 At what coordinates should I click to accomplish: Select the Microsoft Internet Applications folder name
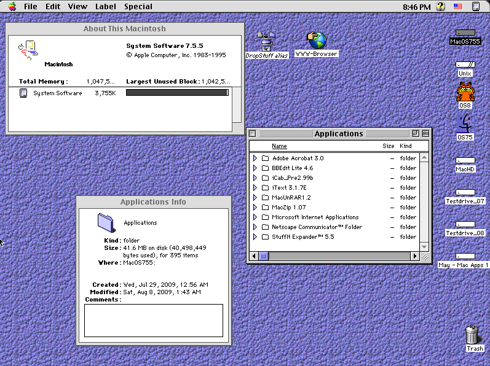(x=315, y=217)
